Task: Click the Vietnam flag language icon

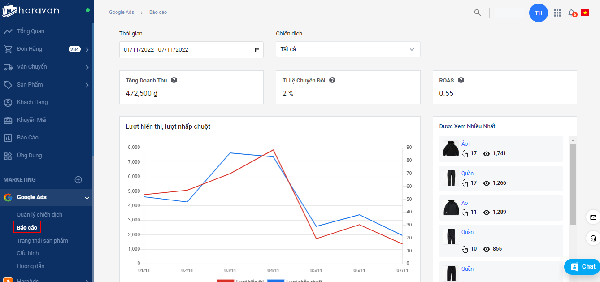Action: click(x=585, y=13)
